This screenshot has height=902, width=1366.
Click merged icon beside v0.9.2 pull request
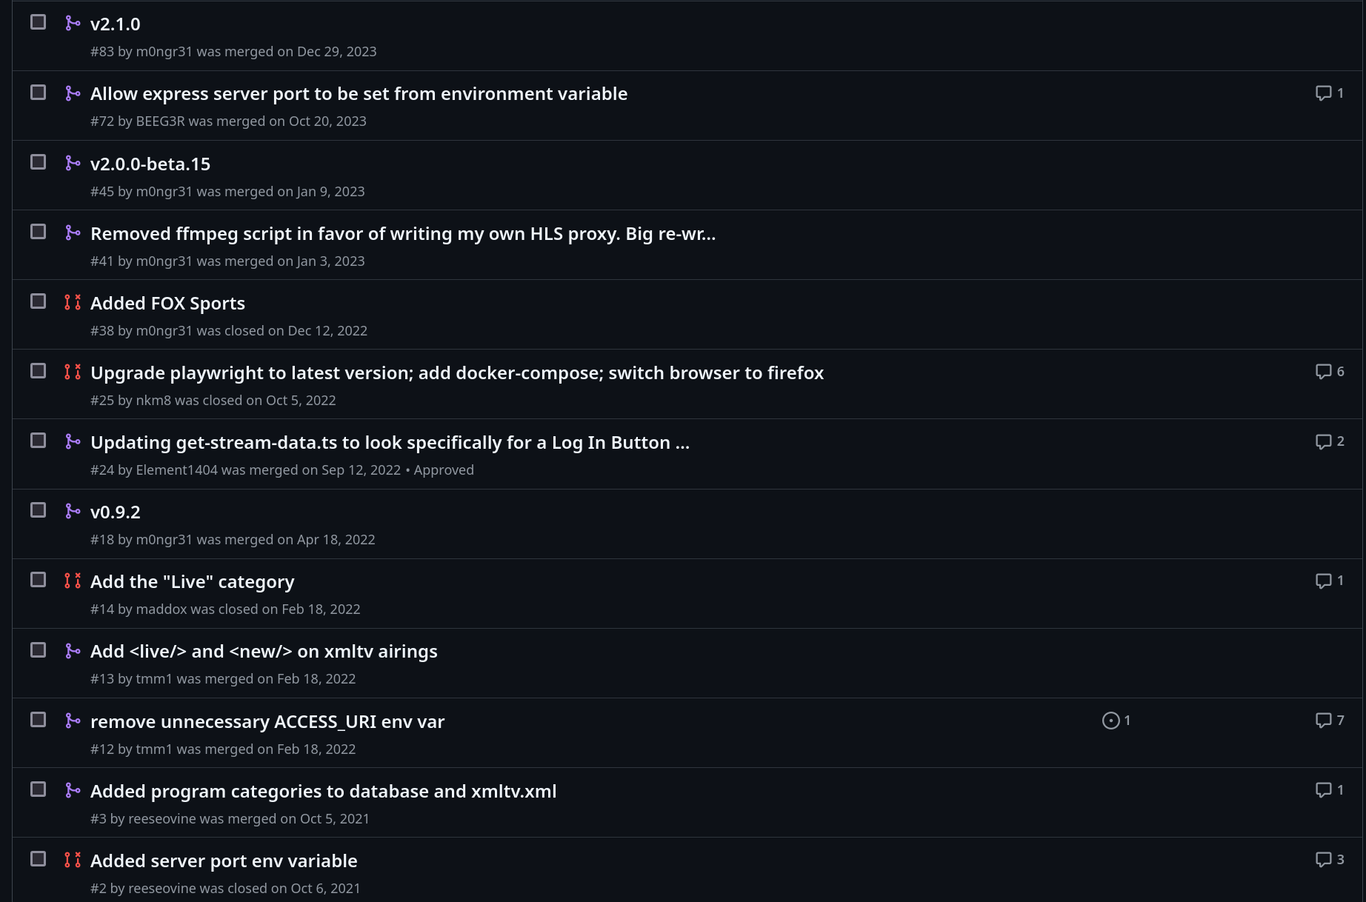(73, 511)
